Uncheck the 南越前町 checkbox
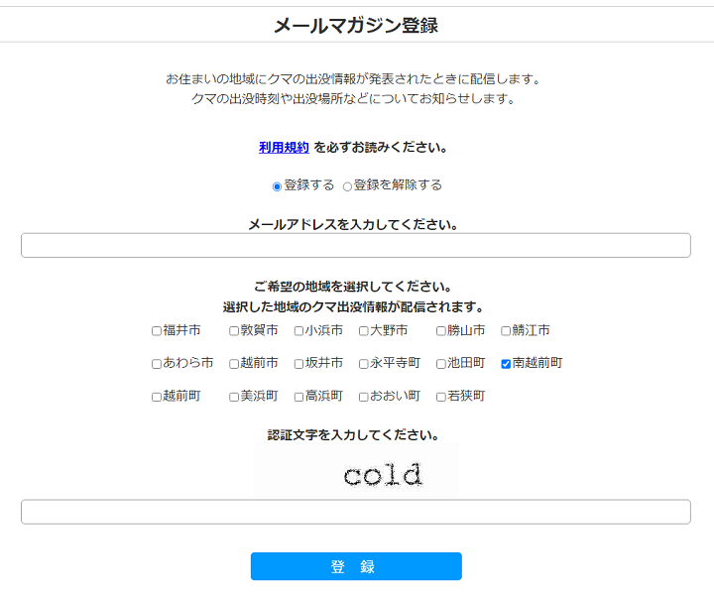 tap(506, 364)
